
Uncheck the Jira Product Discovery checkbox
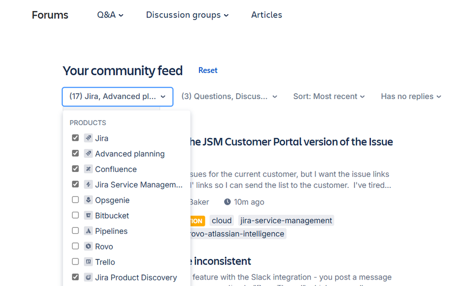[75, 277]
